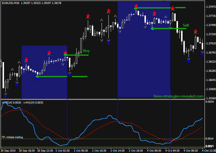Click the 30 Sep 2010 time label

[x=8, y=150]
